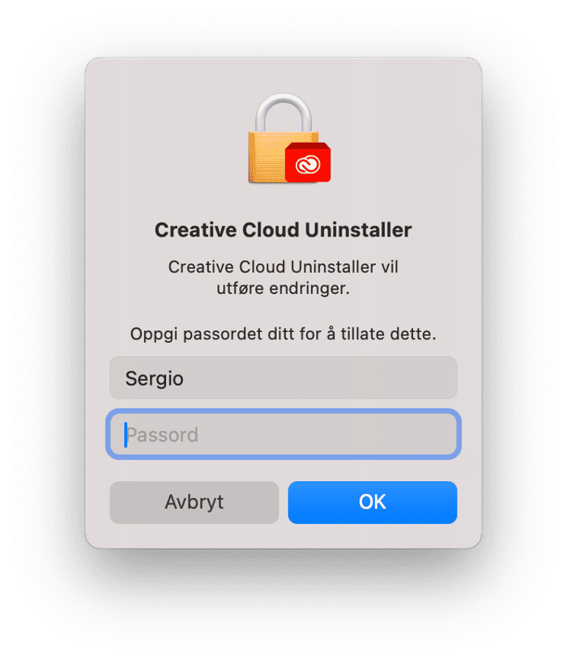This screenshot has height=661, width=567.
Task: Click the word 'Uninstaller' in the heading
Action: click(x=358, y=230)
